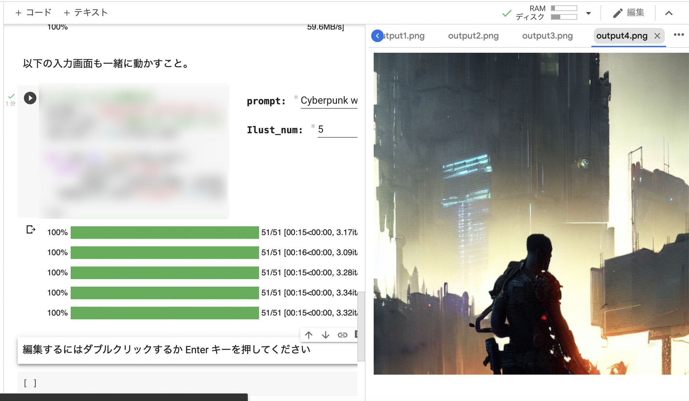Click the 編集 pencil edit button
The width and height of the screenshot is (689, 401).
[x=628, y=13]
